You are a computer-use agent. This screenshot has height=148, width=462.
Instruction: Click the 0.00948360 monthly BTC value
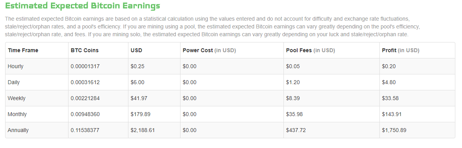tap(85, 114)
